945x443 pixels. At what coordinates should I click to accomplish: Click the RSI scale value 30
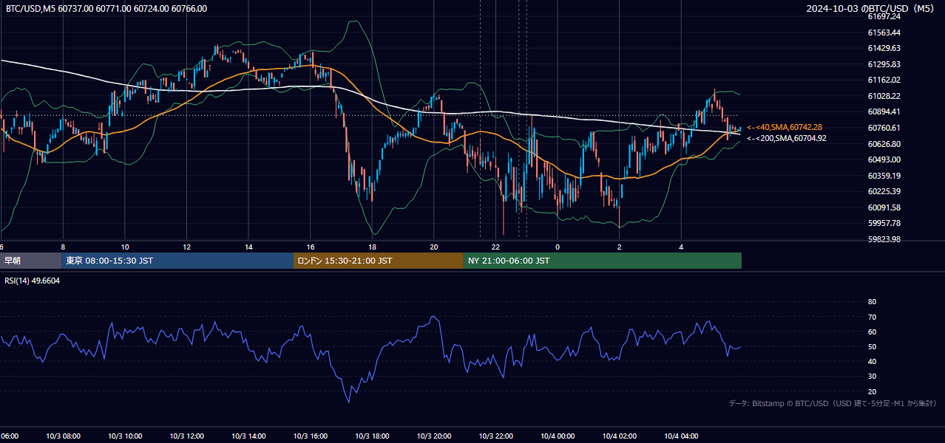point(872,377)
